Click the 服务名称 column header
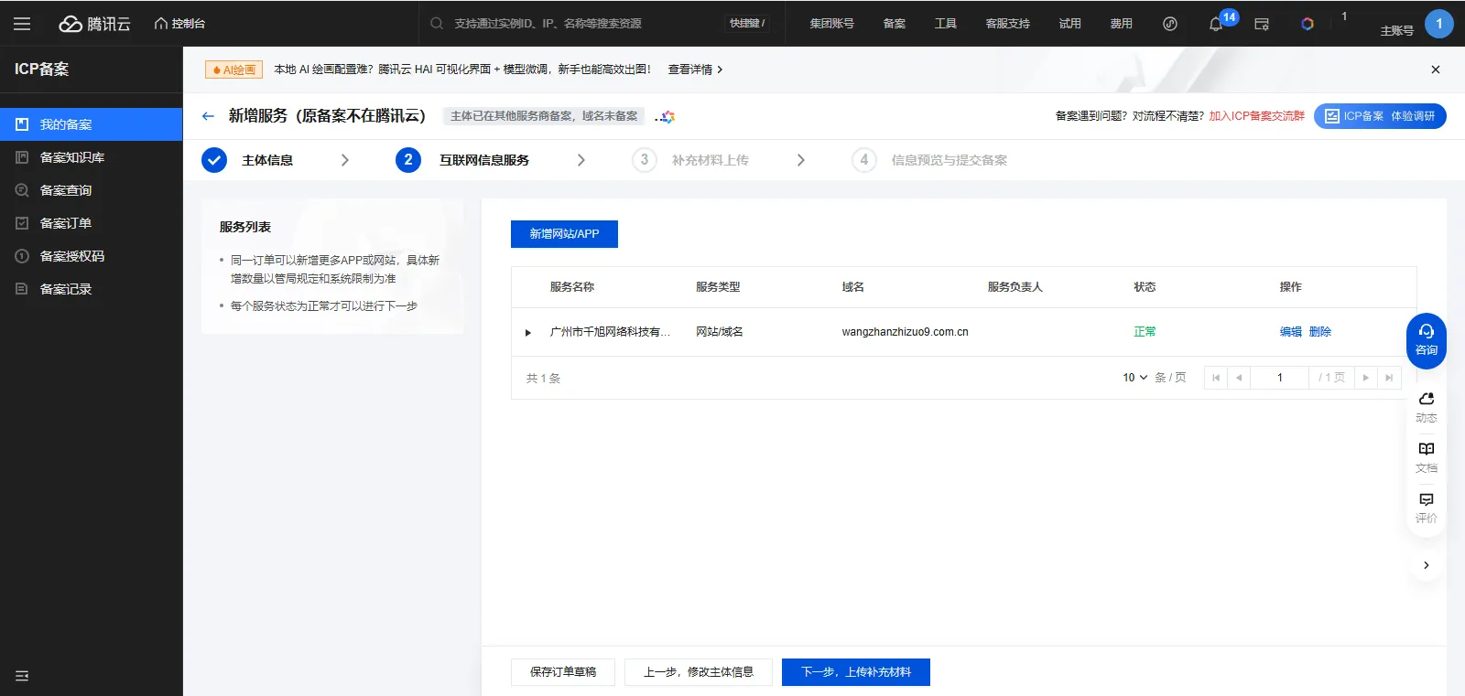Screen dimensions: 1465x696 click(572, 287)
